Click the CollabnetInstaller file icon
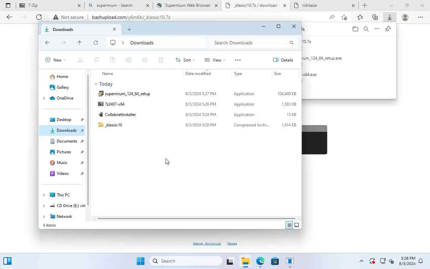 (x=101, y=114)
